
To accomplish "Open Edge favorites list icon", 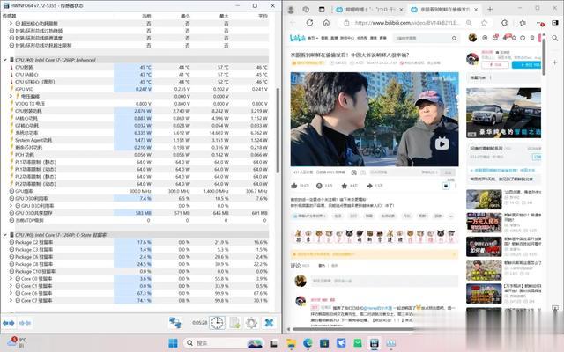I will tap(523, 23).
